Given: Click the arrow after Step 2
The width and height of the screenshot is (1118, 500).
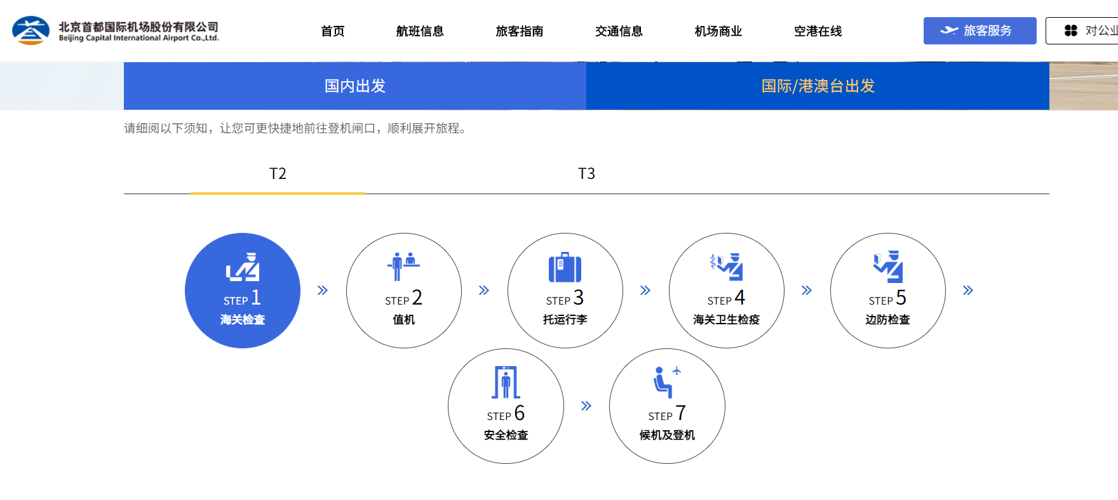Looking at the screenshot, I should point(484,291).
